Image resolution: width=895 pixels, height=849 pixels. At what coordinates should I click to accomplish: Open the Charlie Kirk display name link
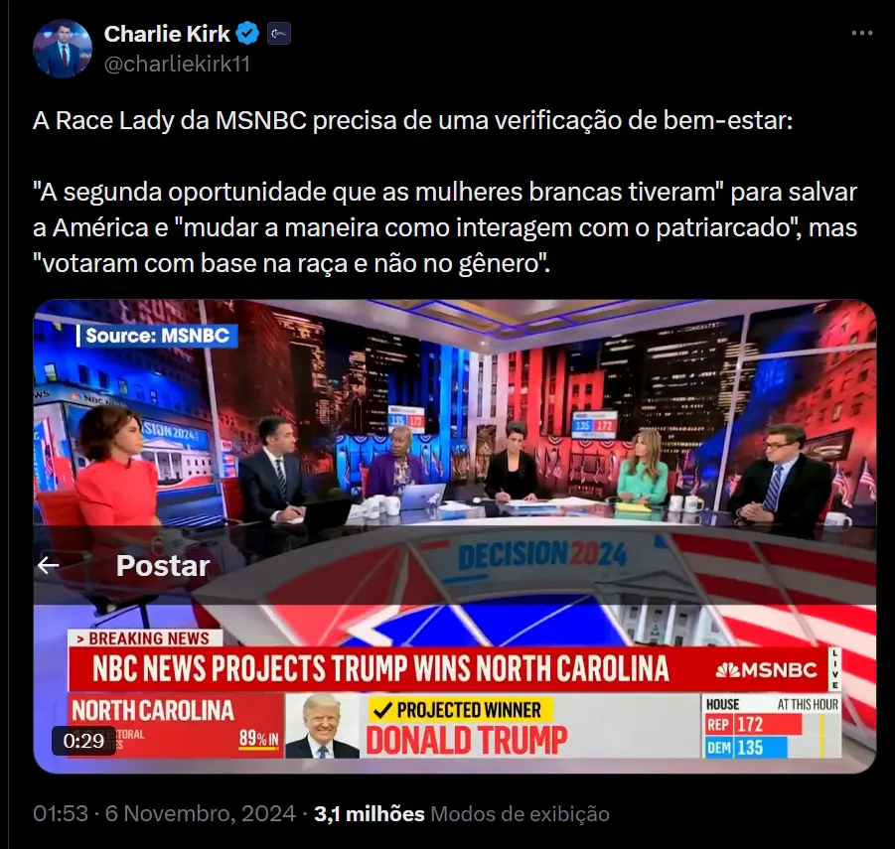167,34
